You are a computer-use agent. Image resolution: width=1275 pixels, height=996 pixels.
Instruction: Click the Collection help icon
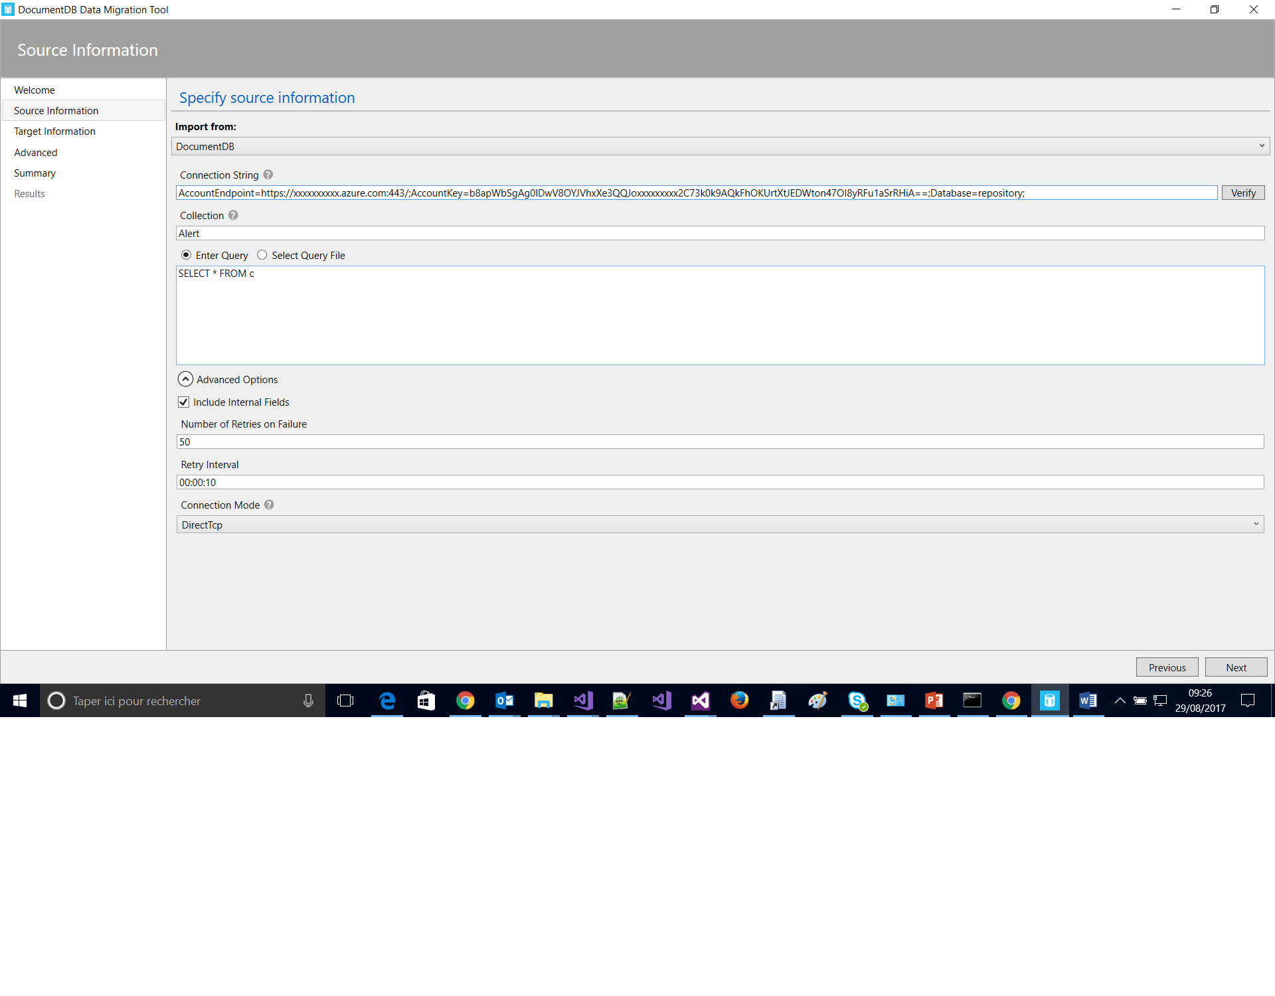pyautogui.click(x=233, y=215)
